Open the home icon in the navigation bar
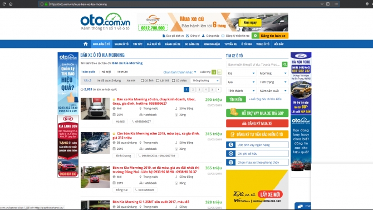Screen dimensions: 373x210 [86, 44]
